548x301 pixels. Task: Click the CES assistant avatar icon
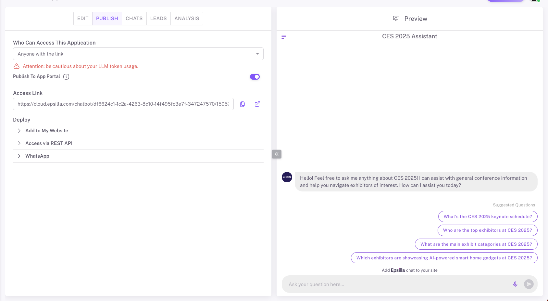(287, 177)
